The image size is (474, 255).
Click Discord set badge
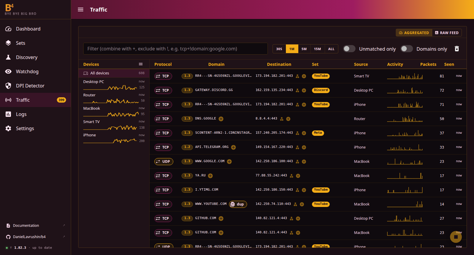point(321,90)
